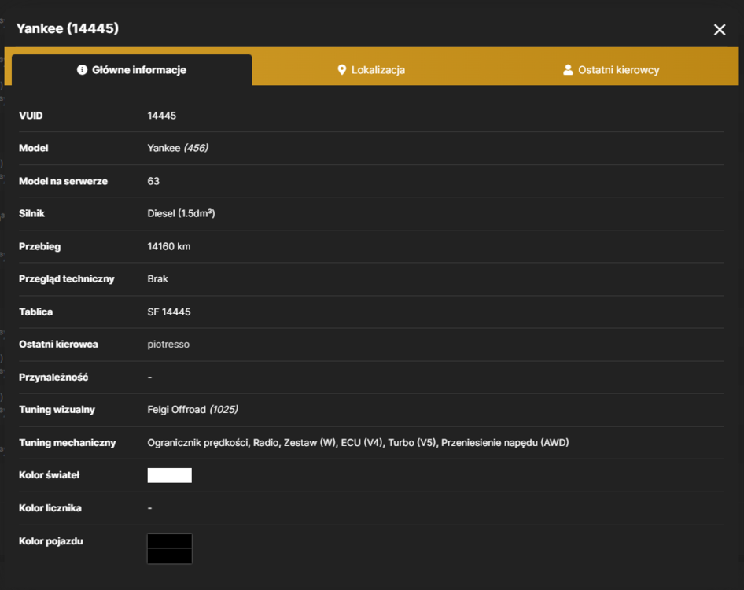Click the Tuning wizualny row label
The width and height of the screenshot is (744, 590).
(57, 410)
